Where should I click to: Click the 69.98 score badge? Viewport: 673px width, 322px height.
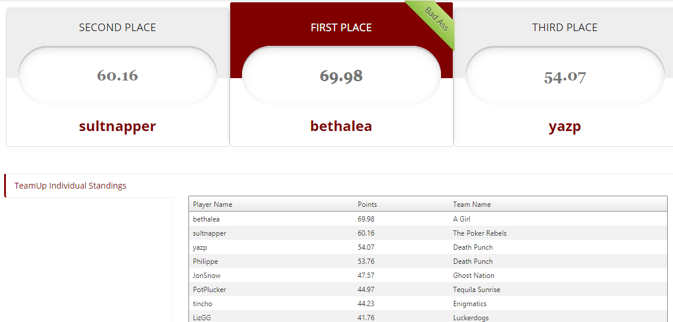pos(342,76)
